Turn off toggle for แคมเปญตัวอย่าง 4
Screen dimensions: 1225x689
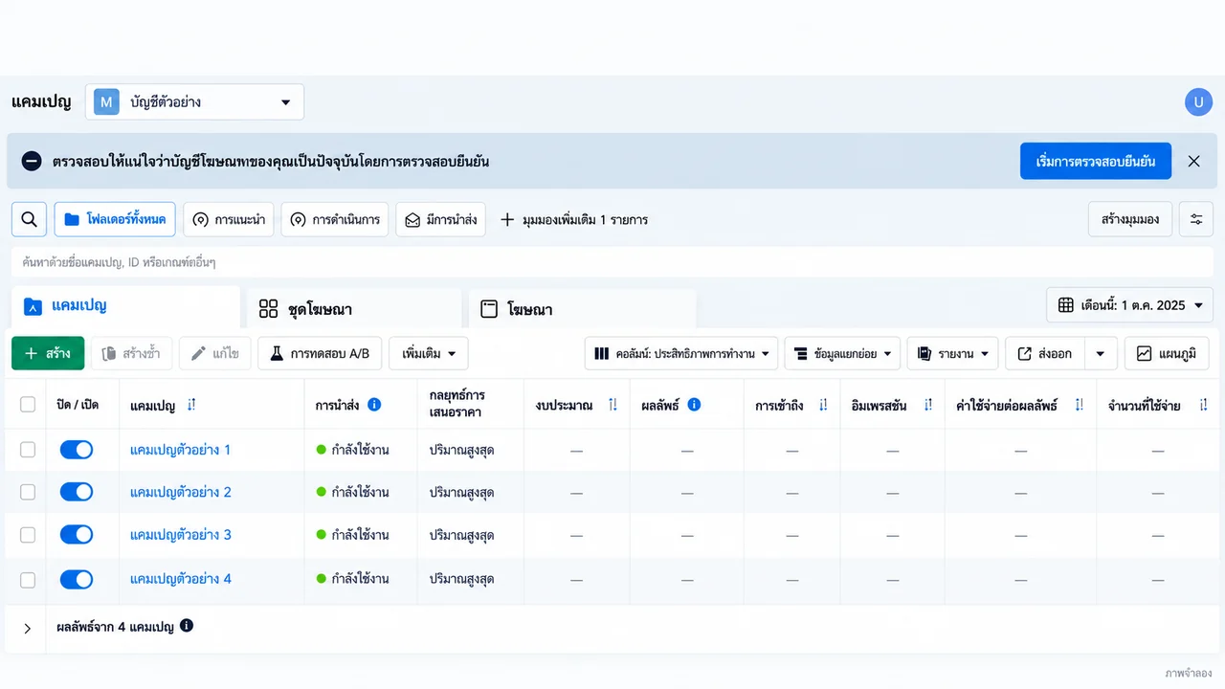77,579
